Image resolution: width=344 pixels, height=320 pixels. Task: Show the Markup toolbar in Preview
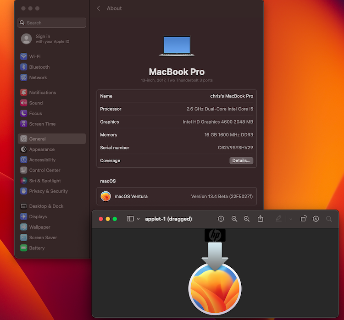(316, 219)
